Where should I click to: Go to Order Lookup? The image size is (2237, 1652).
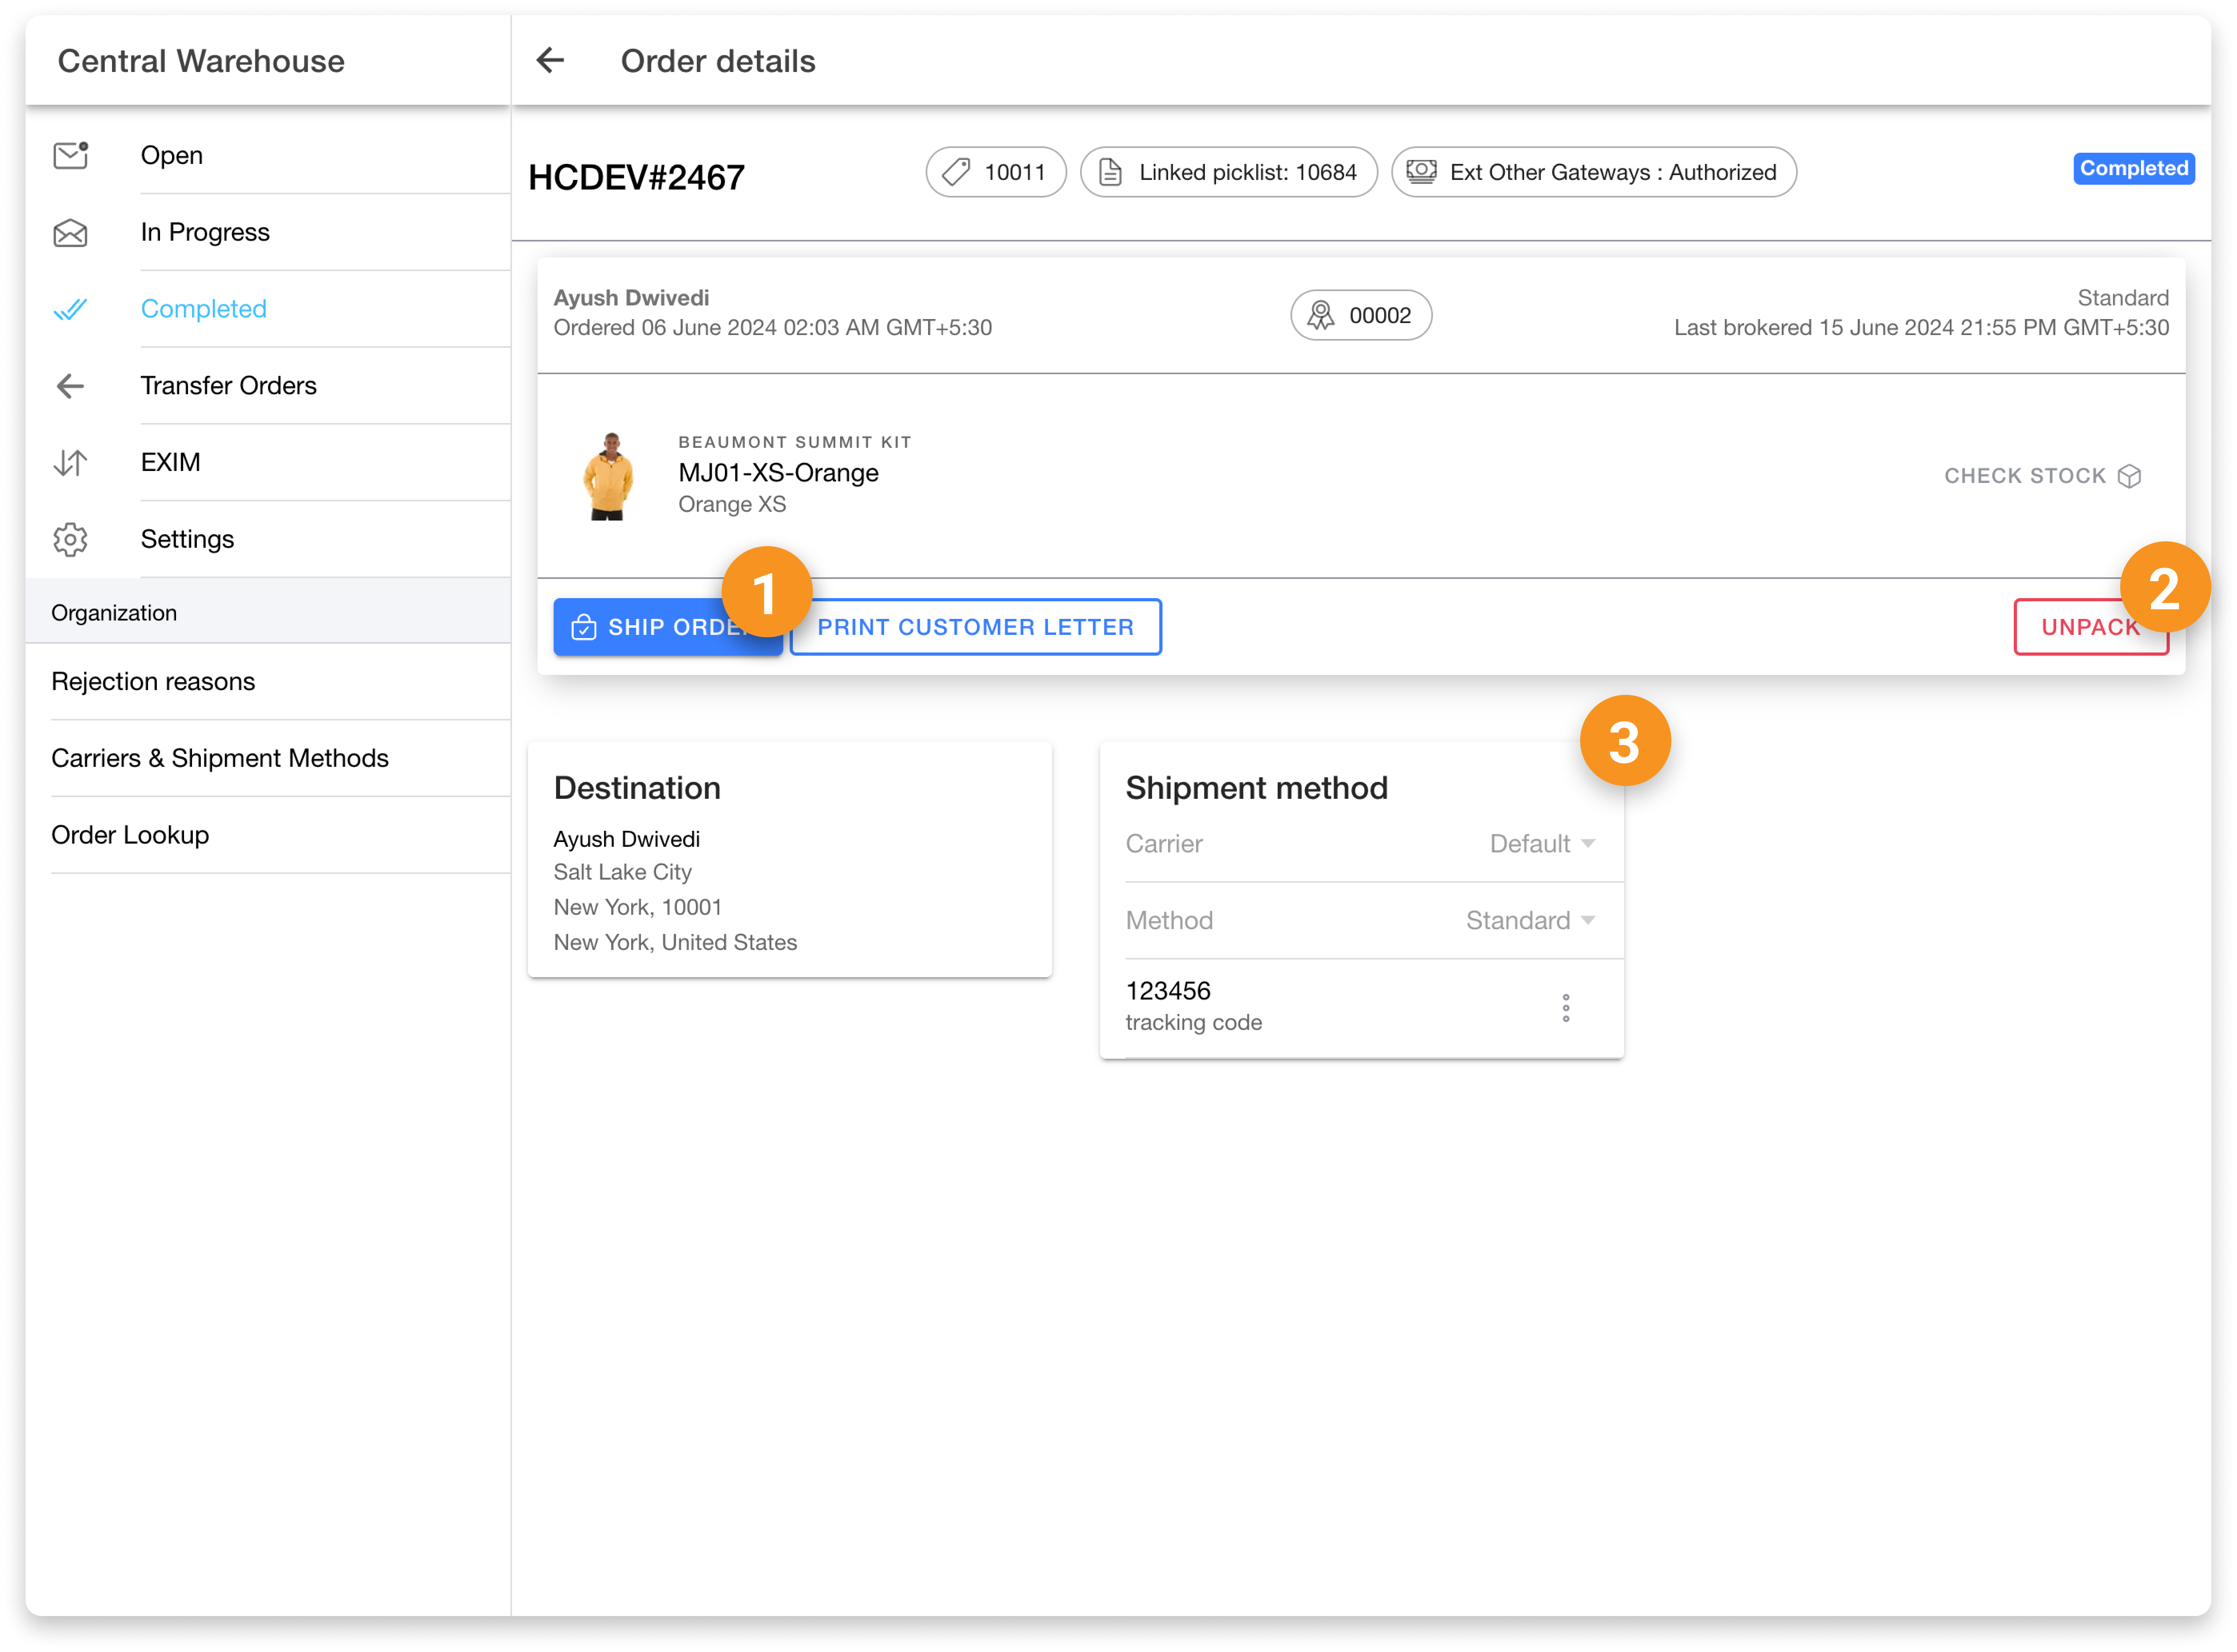130,835
